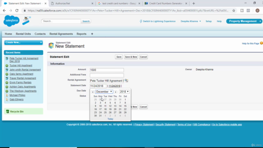Image resolution: width=263 pixels, height=148 pixels.
Task: Click in the browser address bar
Action: pyautogui.click(x=128, y=11)
